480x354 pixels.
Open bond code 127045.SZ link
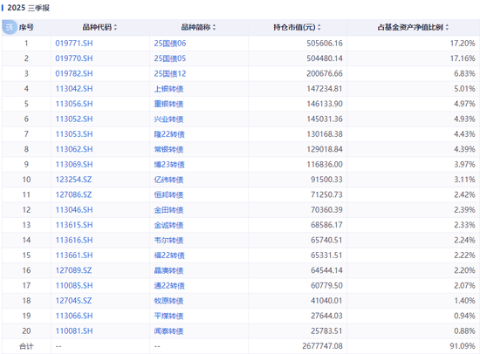click(x=73, y=301)
